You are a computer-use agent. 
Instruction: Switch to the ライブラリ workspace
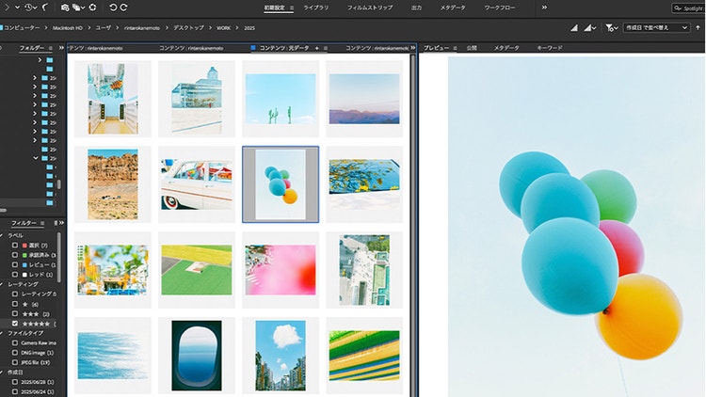[316, 8]
